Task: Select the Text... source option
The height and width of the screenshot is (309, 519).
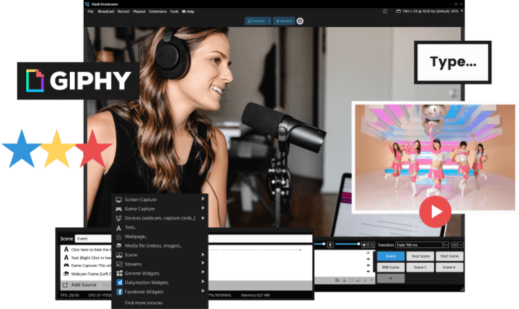Action: click(160, 227)
